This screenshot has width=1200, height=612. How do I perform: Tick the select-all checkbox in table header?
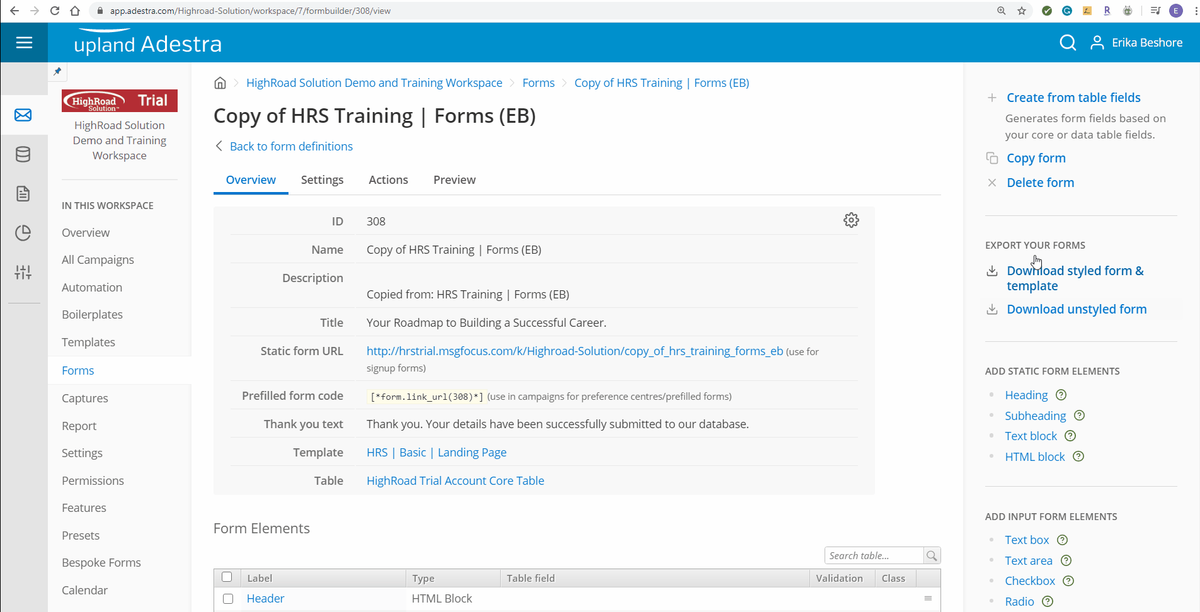click(x=227, y=577)
